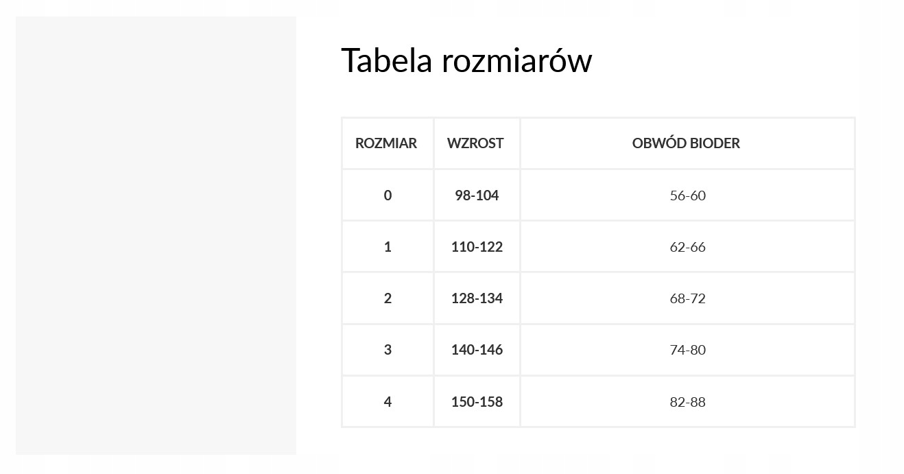Choose size 4 in the ROZMIAR column
Image resolution: width=904 pixels, height=474 pixels.
click(388, 402)
